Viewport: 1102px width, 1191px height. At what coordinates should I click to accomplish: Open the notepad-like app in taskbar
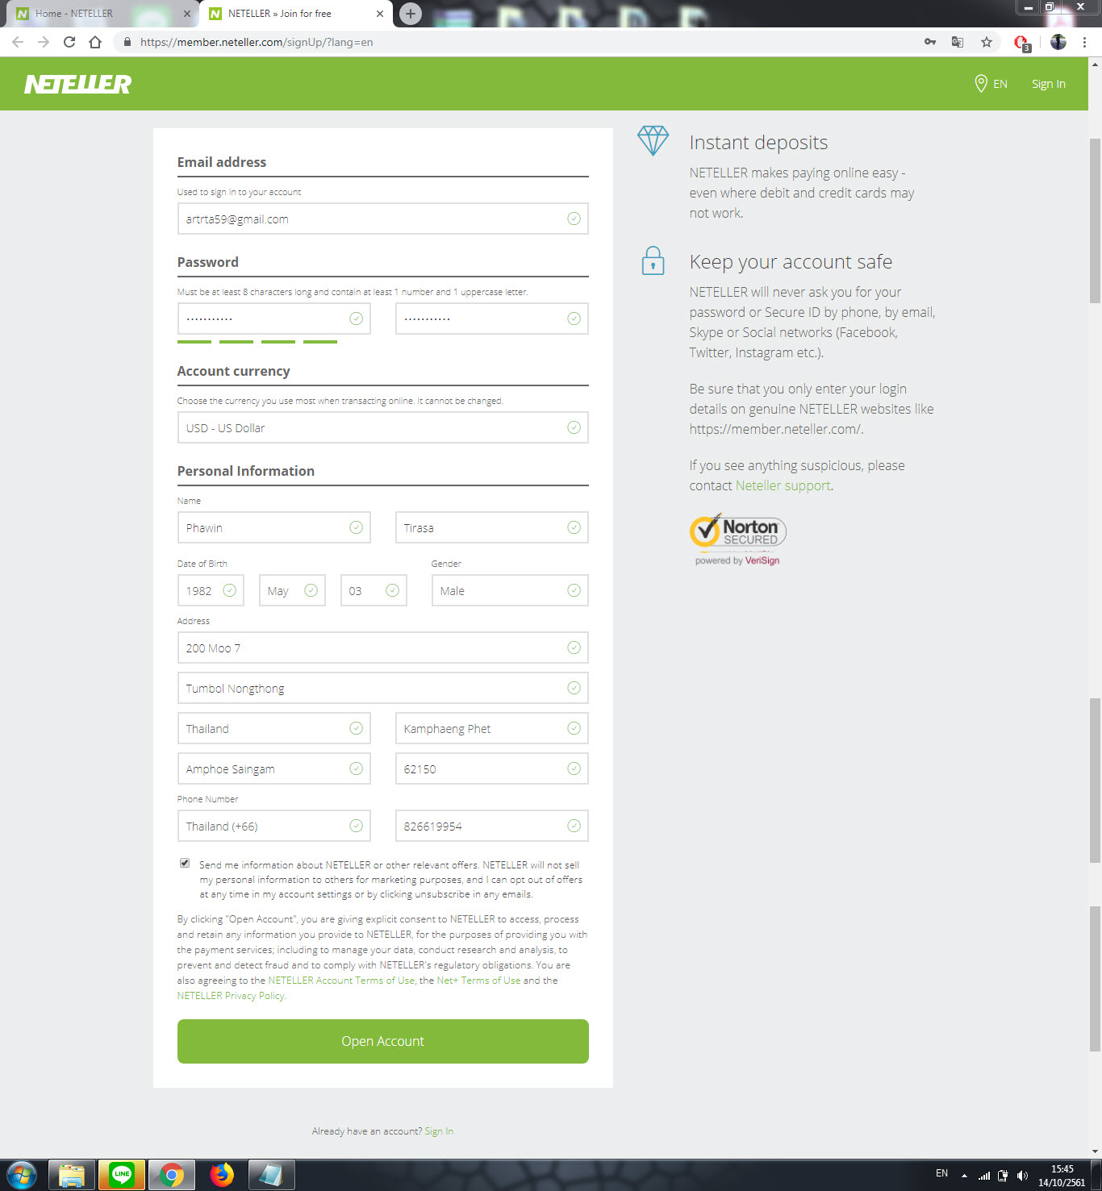point(271,1175)
